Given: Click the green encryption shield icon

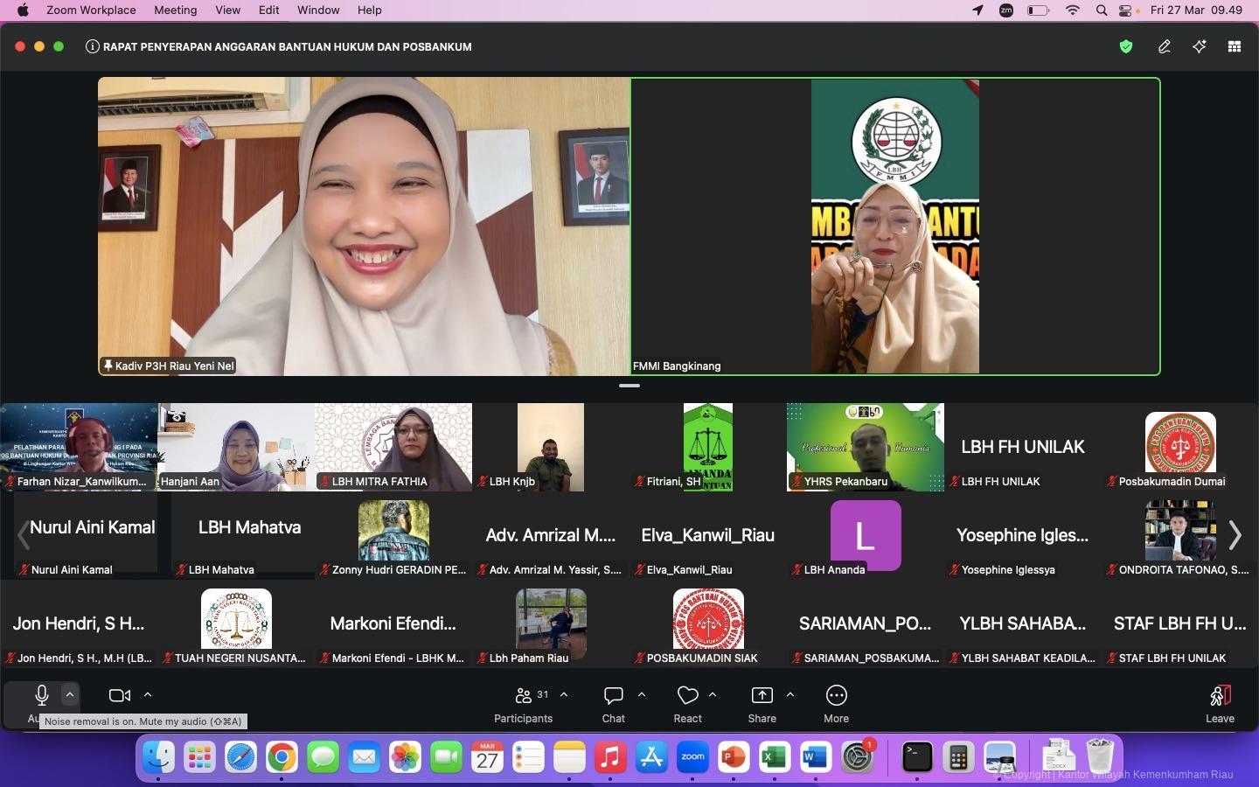Looking at the screenshot, I should (1126, 47).
